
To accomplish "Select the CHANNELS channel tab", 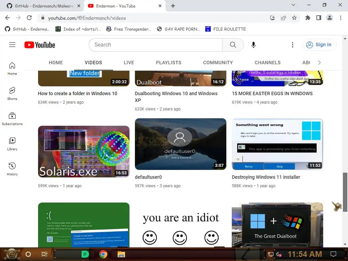I will (268, 63).
